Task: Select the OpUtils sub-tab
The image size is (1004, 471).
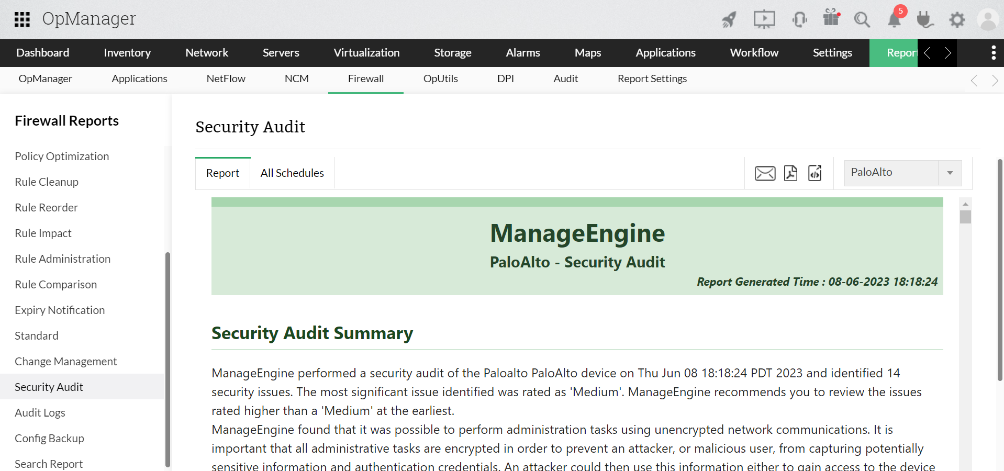Action: click(441, 79)
